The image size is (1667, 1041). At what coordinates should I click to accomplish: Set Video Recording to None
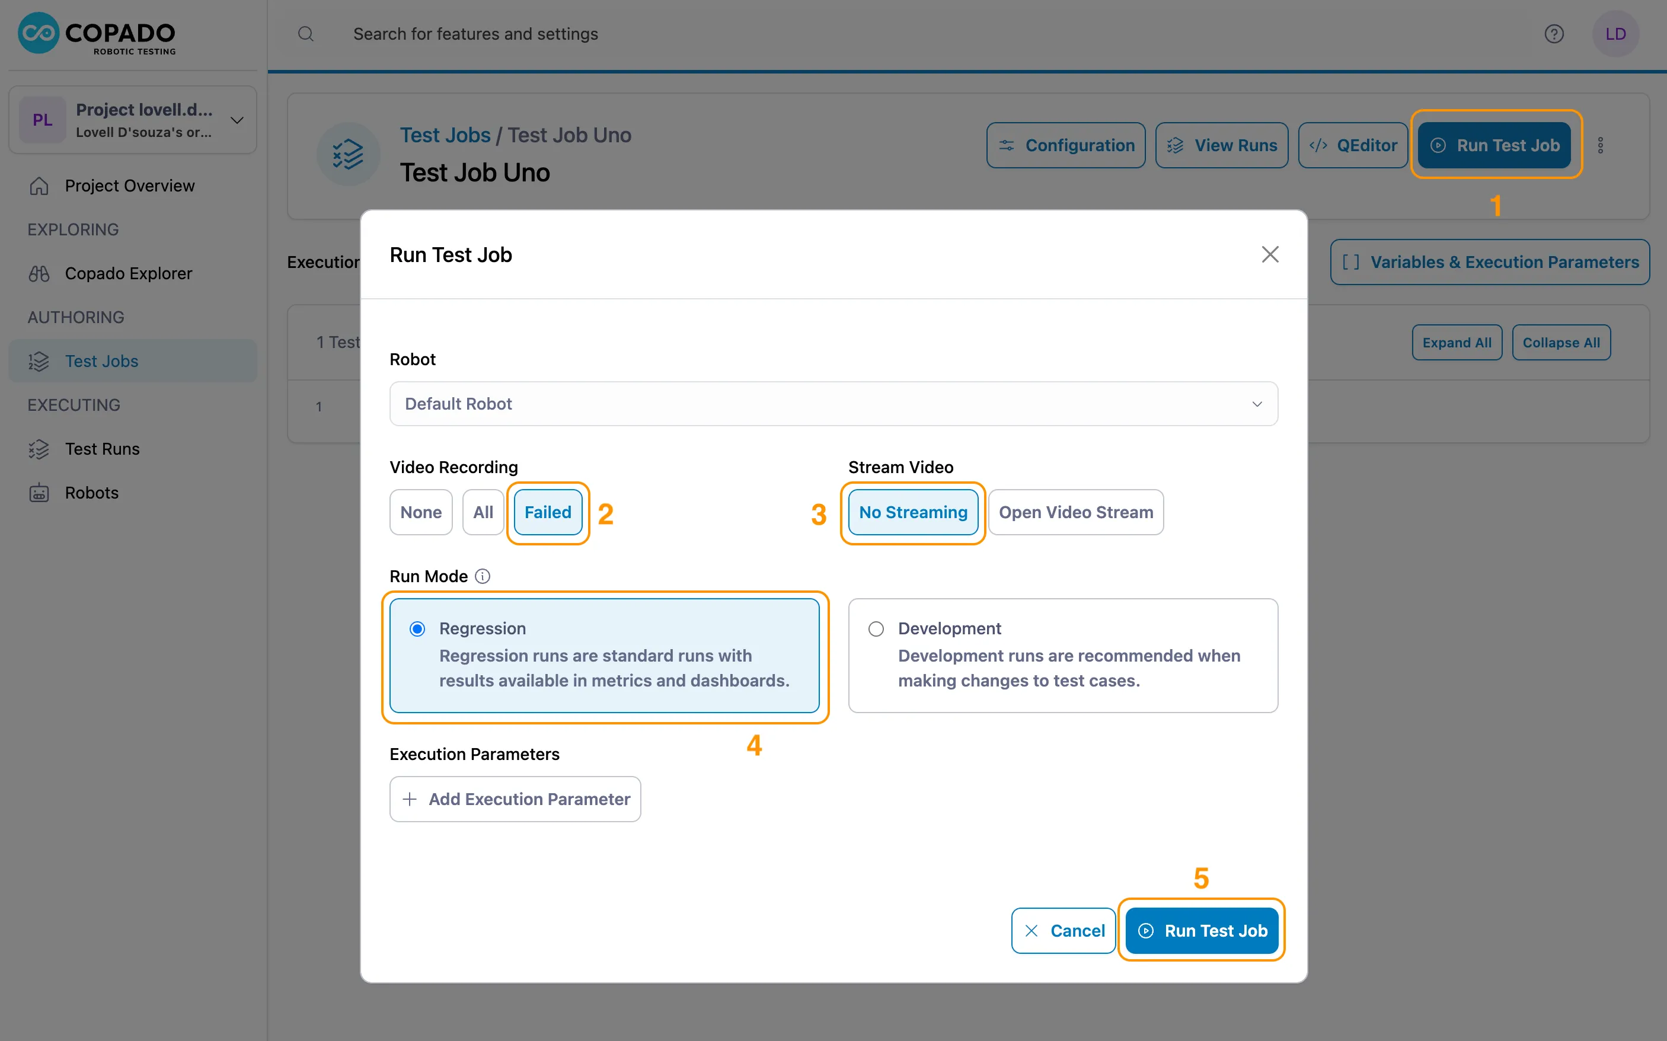(x=420, y=512)
